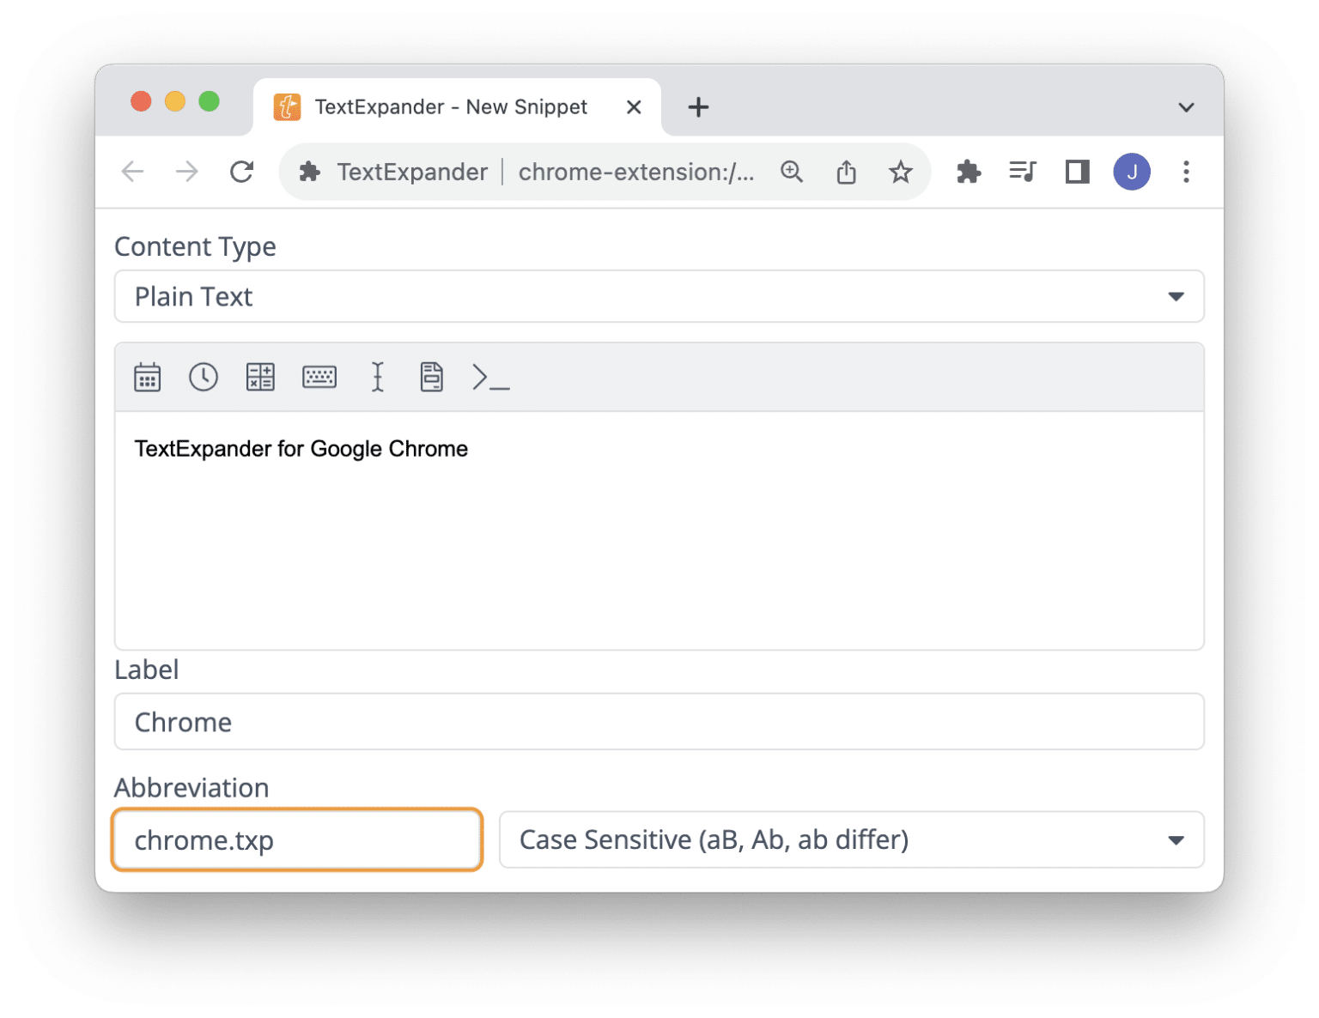The width and height of the screenshot is (1319, 1018).
Task: Click inside the chrome.txp abbreviation field
Action: 296,839
